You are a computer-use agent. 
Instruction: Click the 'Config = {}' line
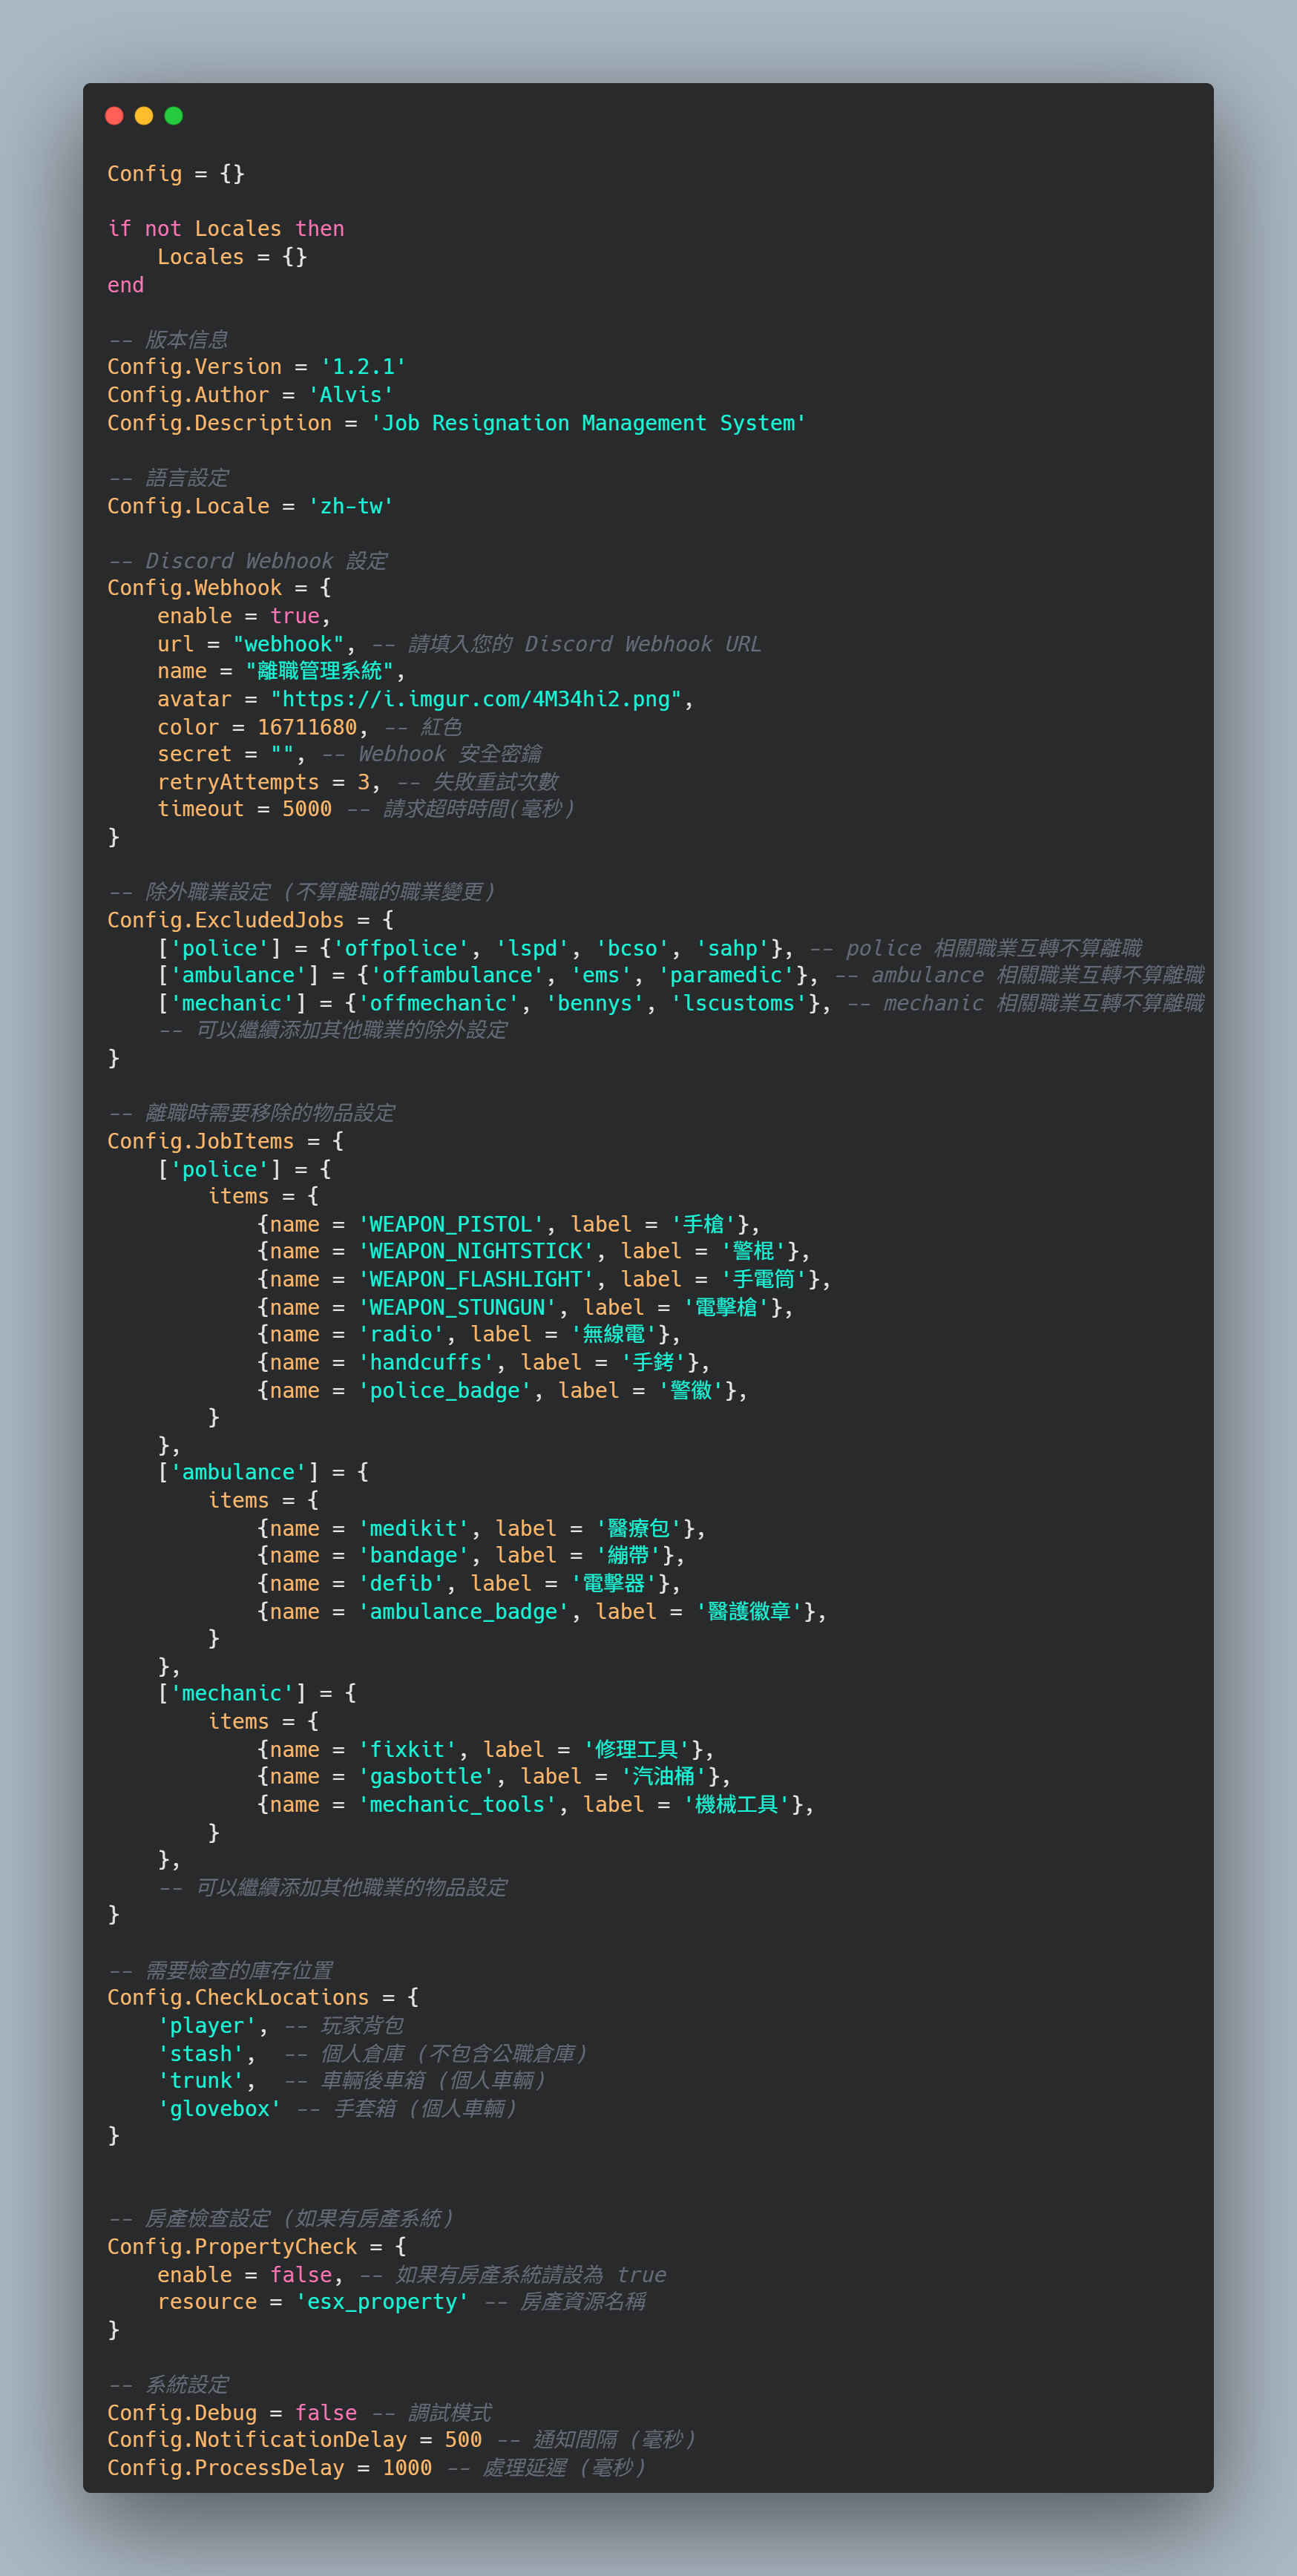176,174
